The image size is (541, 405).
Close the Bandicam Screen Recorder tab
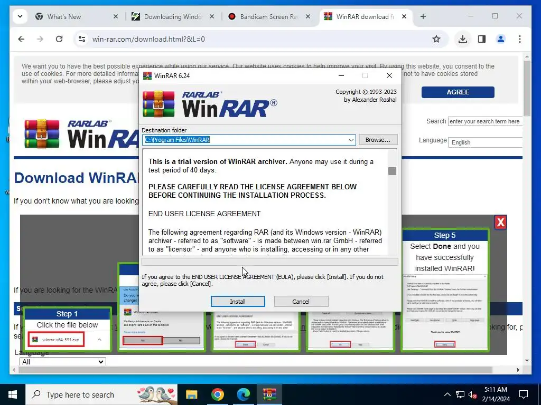coord(308,16)
